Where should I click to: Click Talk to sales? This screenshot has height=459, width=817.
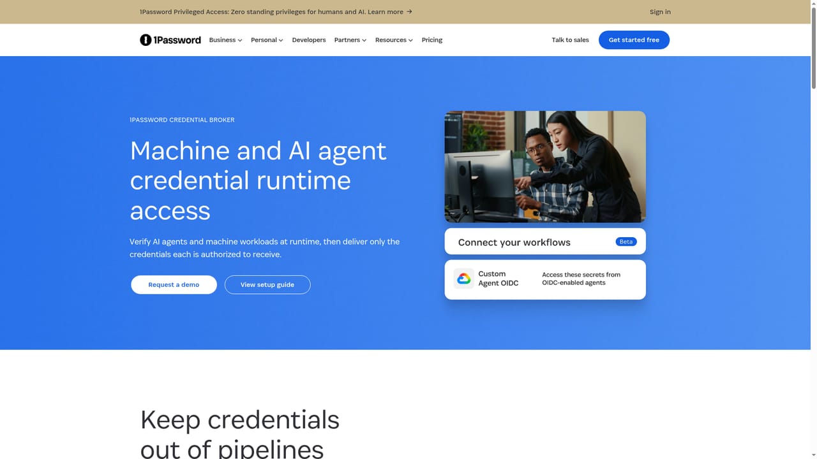click(x=570, y=40)
